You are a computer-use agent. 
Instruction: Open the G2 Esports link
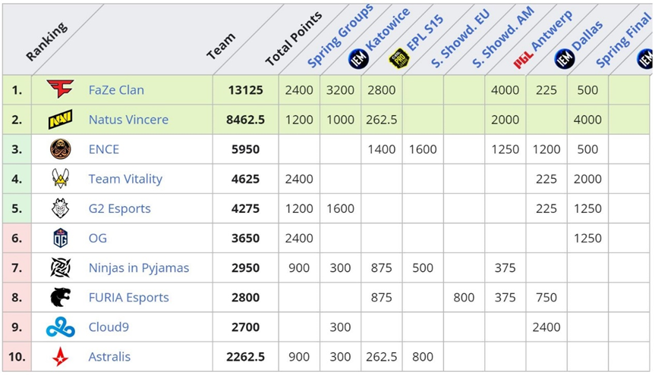[119, 208]
